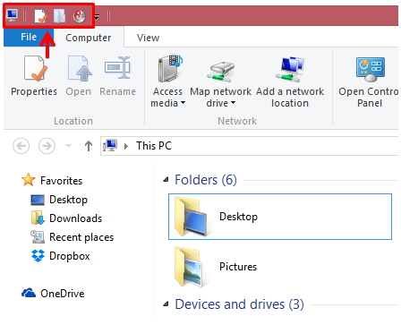
Task: Click the Devices and drives (3) header text
Action: [x=239, y=304]
